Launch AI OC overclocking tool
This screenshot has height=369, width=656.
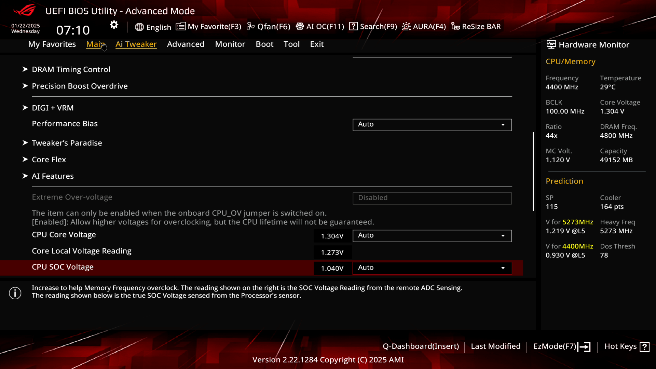tap(320, 26)
